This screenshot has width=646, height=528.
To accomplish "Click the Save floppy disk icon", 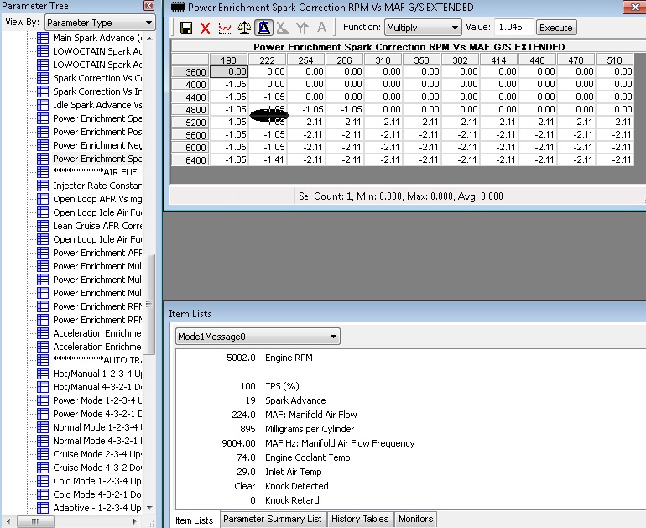I will (186, 28).
